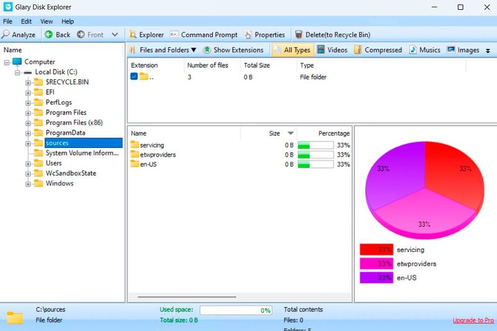Open the Command Prompt icon
Viewport: 497px width, 331px height.
coord(174,35)
